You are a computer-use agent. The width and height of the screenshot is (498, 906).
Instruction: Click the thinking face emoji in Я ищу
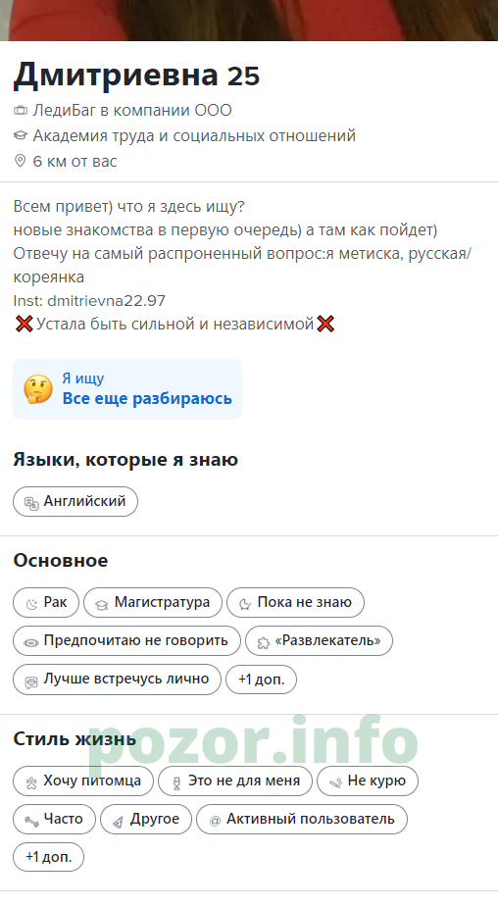pos(38,389)
